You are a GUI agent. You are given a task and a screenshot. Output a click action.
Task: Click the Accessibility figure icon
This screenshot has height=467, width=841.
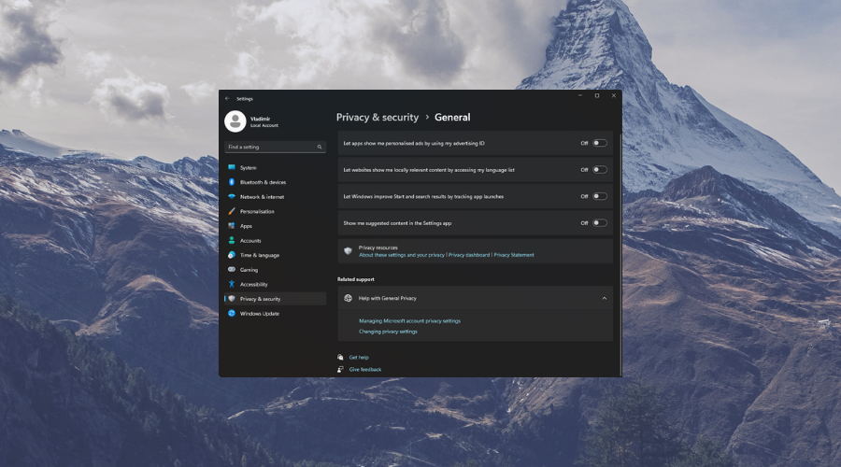[x=232, y=284]
